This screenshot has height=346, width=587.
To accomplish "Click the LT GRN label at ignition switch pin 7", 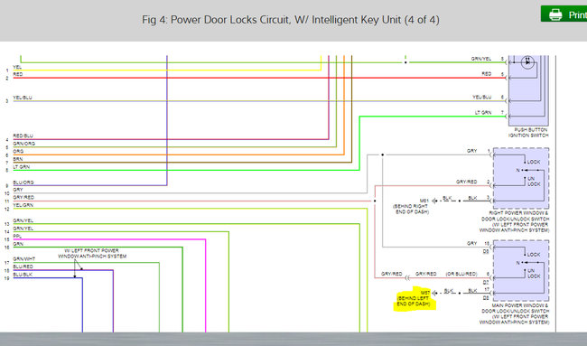I will (x=483, y=113).
